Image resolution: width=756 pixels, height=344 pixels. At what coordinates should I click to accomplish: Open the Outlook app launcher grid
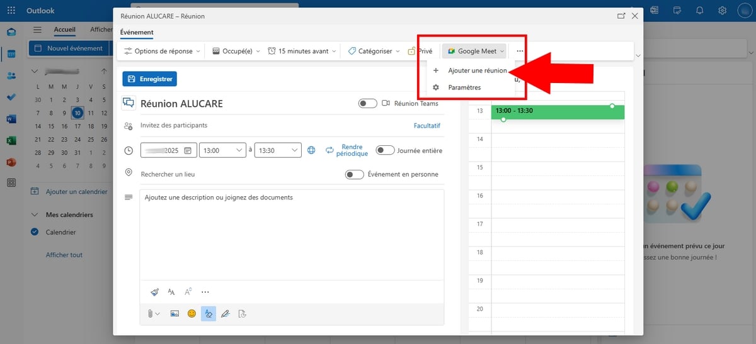(x=11, y=11)
